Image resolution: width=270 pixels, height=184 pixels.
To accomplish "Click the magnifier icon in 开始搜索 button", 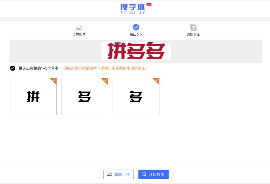I will point(144,174).
